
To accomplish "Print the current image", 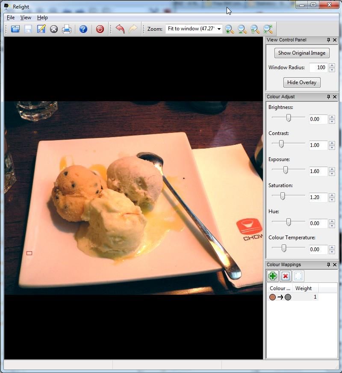I will 67,29.
